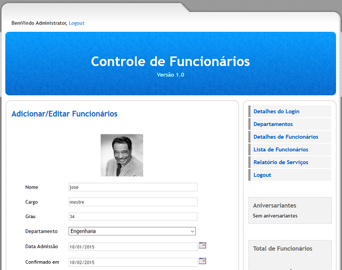The height and width of the screenshot is (270, 342).
Task: Click the employee photo thumbnail
Action: point(122,155)
